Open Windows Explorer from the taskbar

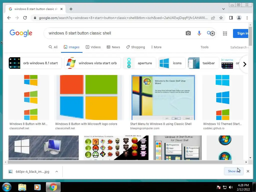[22, 187]
